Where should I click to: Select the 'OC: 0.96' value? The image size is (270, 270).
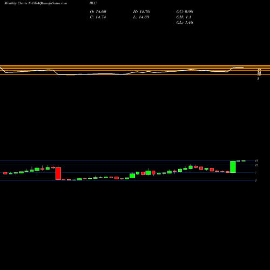[x=185, y=12]
